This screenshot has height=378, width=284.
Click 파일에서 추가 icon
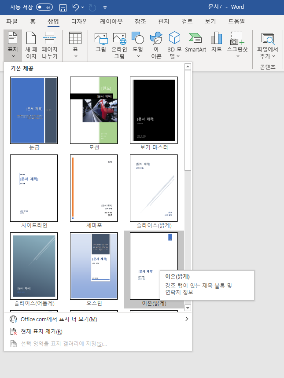click(x=268, y=39)
